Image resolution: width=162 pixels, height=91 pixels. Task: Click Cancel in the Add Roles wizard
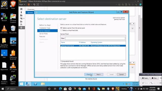pos(121,74)
